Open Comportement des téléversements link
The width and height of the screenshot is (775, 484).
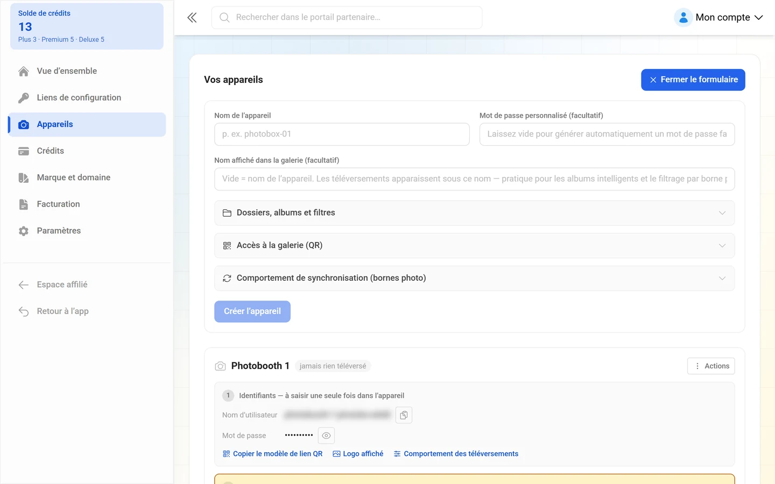[x=456, y=454]
